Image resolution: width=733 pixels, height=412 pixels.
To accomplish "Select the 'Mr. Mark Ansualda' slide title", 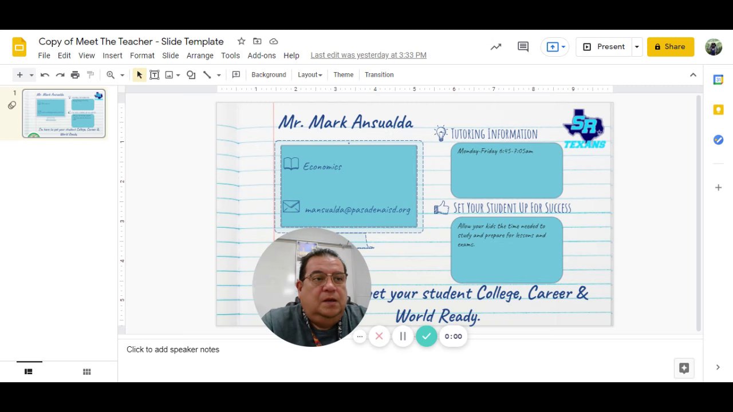I will [x=345, y=122].
